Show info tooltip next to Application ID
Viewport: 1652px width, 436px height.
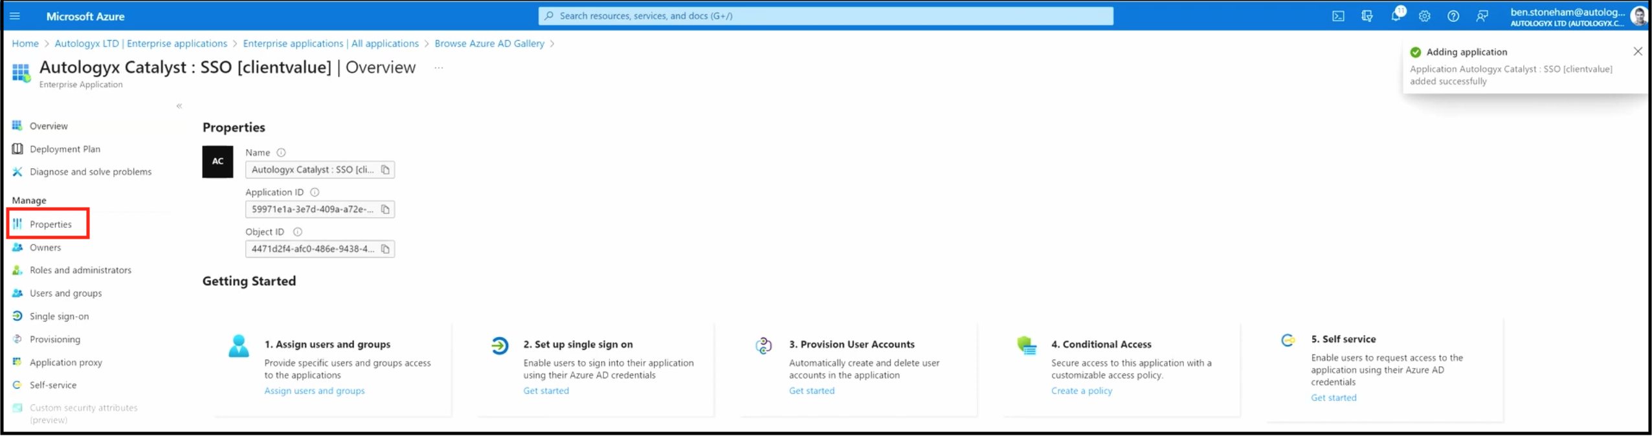[x=315, y=192]
